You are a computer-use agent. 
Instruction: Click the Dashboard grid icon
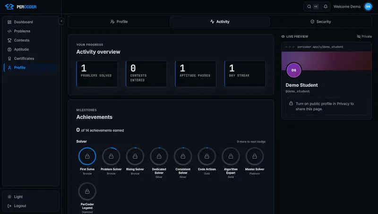9,22
